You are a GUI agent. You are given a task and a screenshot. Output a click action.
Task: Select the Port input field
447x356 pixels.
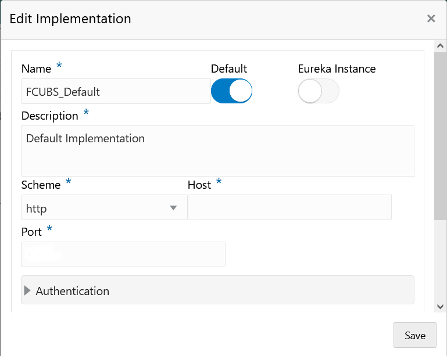click(x=123, y=254)
